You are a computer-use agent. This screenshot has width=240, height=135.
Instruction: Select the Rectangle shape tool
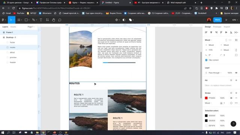[26, 20]
